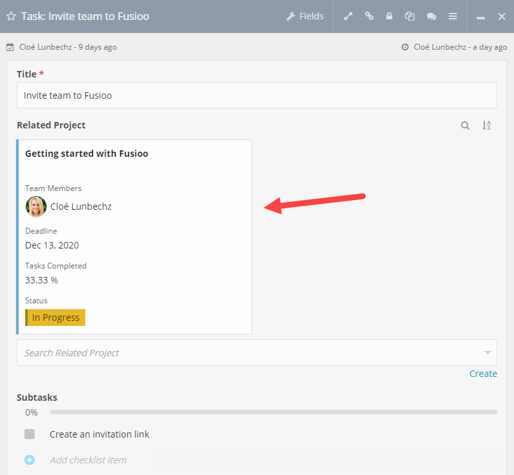
Task: Open the 'Getting started with Fusioo' project
Action: (x=87, y=154)
